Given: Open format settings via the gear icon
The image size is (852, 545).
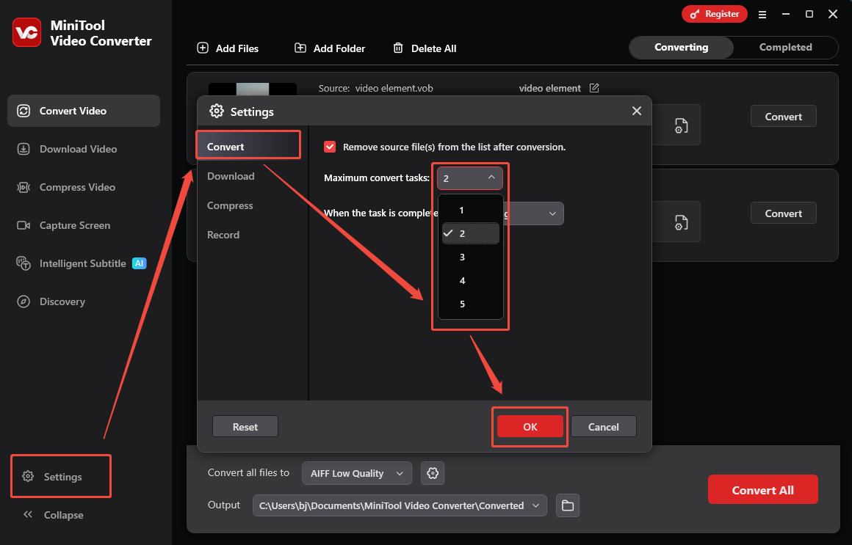Looking at the screenshot, I should pos(433,473).
